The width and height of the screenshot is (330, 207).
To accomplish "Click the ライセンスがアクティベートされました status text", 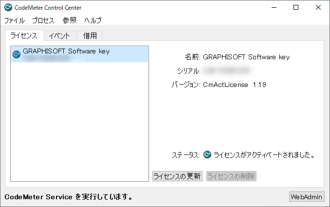I will pyautogui.click(x=264, y=155).
